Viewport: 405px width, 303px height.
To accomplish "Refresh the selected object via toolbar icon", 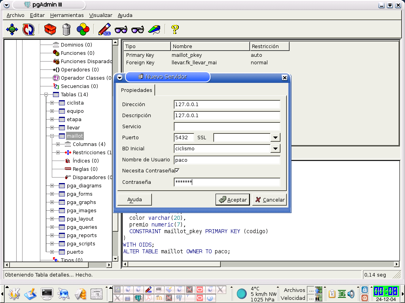I will tap(28, 29).
